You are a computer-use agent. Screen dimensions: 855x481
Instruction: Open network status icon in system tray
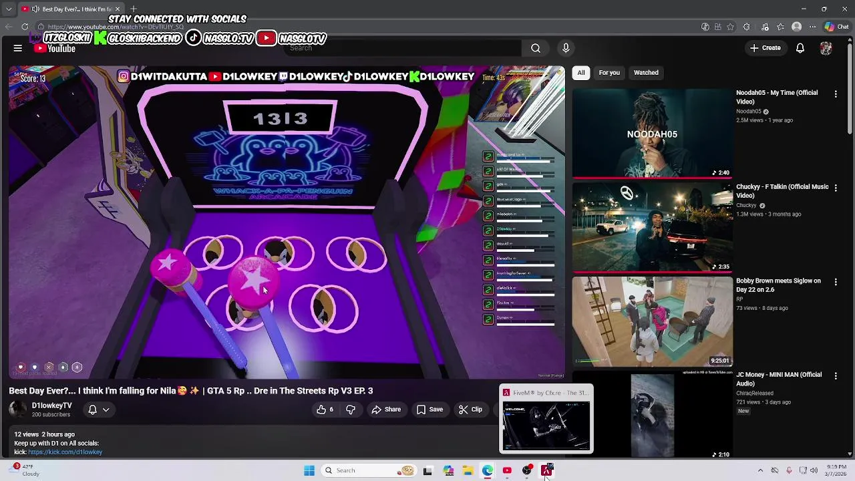point(803,470)
